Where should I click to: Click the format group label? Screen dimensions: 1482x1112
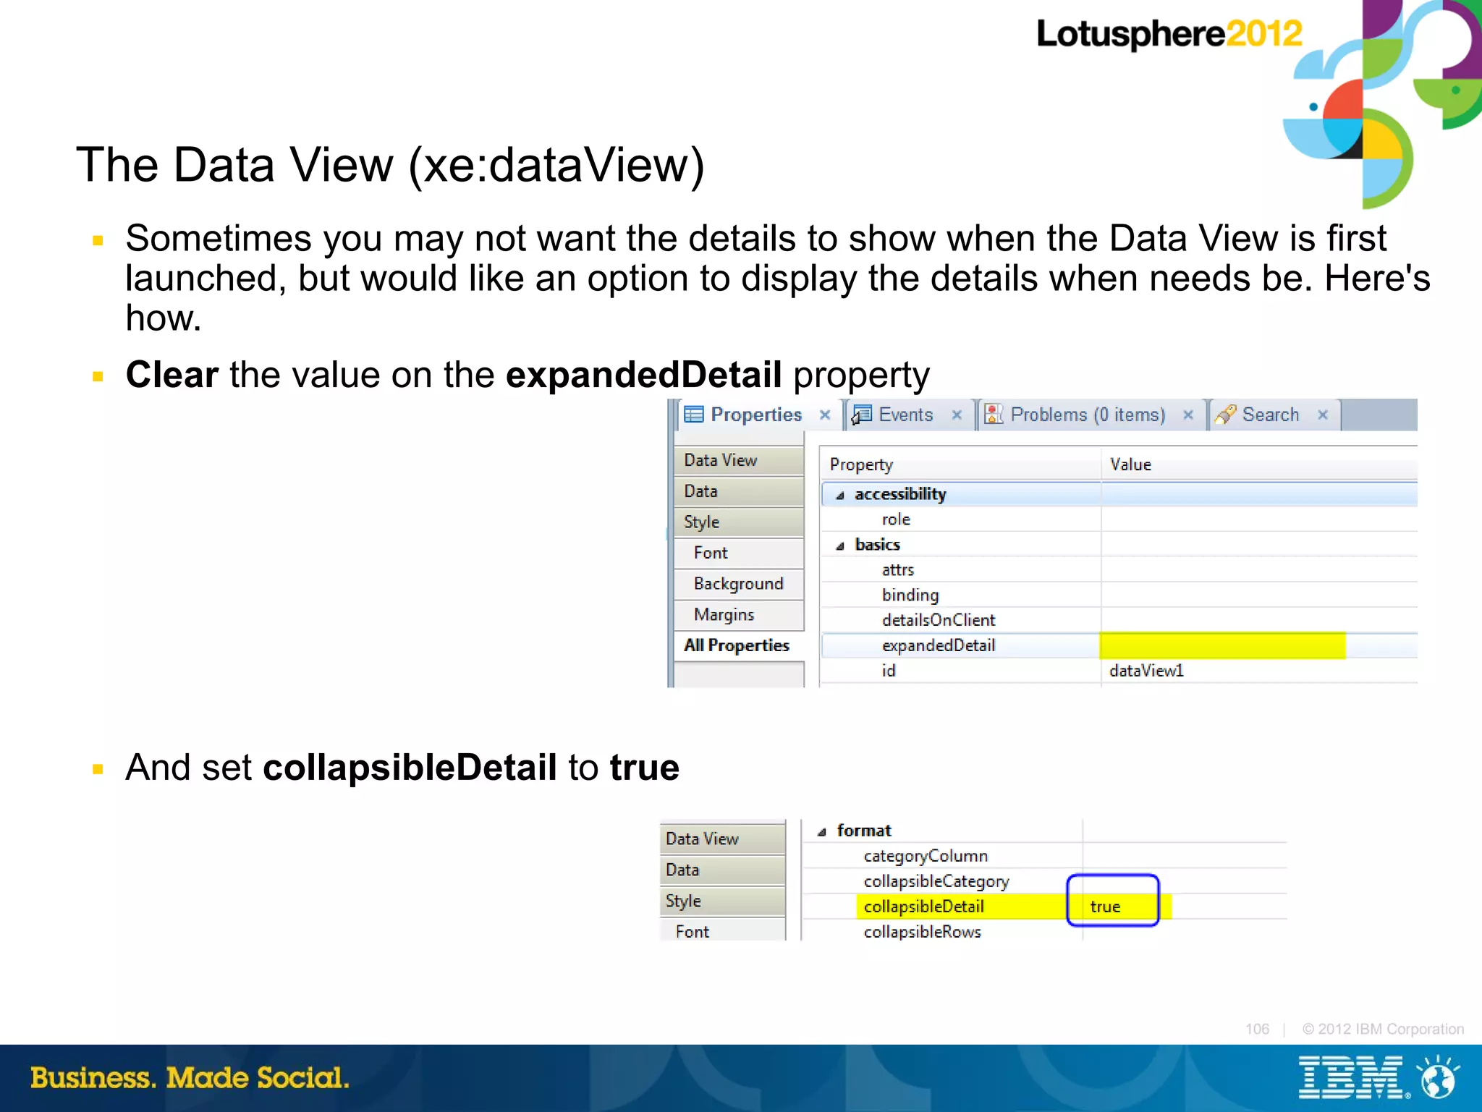(864, 831)
